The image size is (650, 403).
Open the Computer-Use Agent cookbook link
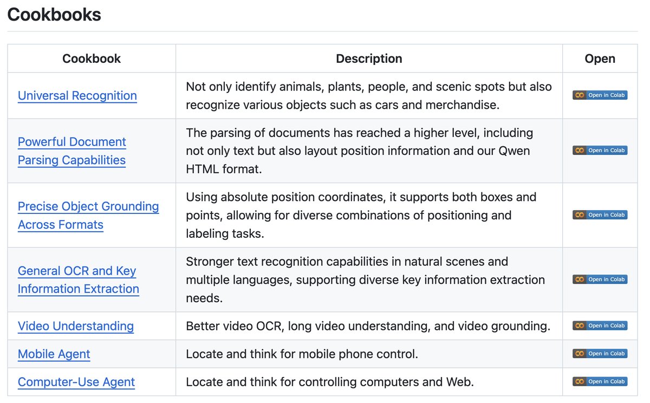[x=76, y=382]
